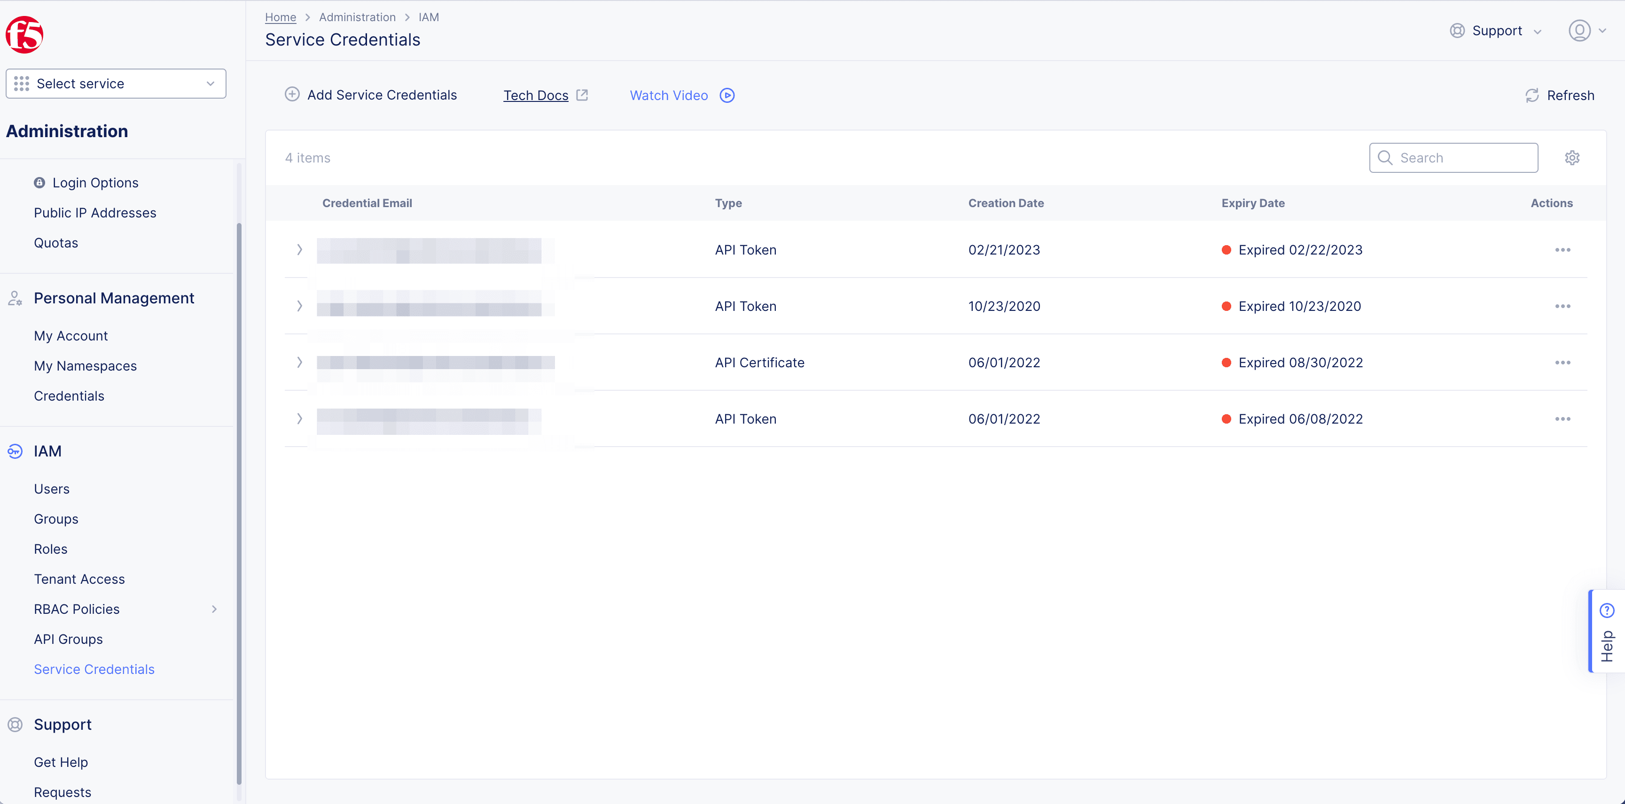Click the Add Service Credentials icon

pyautogui.click(x=291, y=95)
